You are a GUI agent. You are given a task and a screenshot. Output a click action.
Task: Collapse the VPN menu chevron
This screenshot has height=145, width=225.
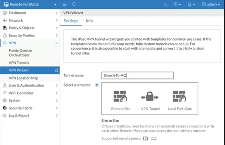pos(57,43)
